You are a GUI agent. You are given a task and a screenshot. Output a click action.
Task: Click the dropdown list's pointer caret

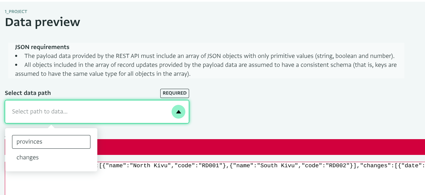coord(51,126)
